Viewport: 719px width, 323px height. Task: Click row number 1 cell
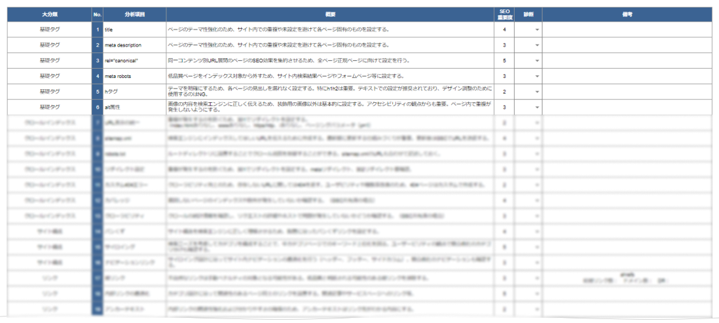(x=97, y=30)
